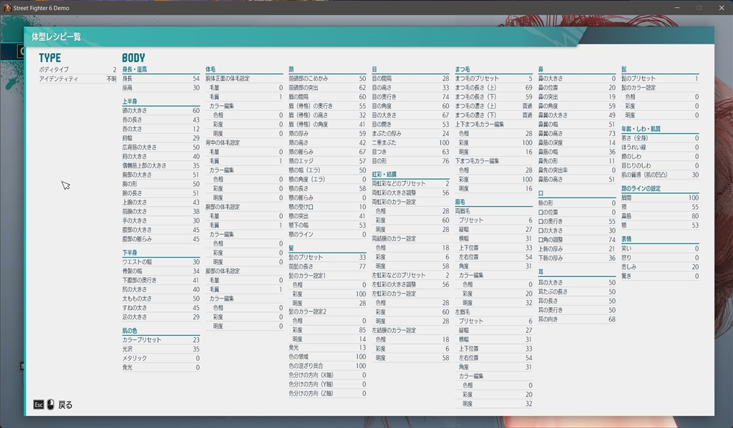Select the 髭のプリセット row
The width and height of the screenshot is (733, 428).
coord(660,79)
